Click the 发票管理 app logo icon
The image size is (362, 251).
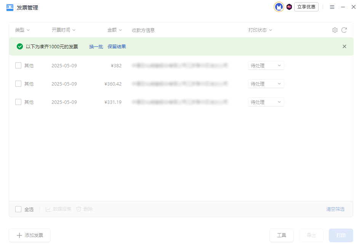[10, 8]
